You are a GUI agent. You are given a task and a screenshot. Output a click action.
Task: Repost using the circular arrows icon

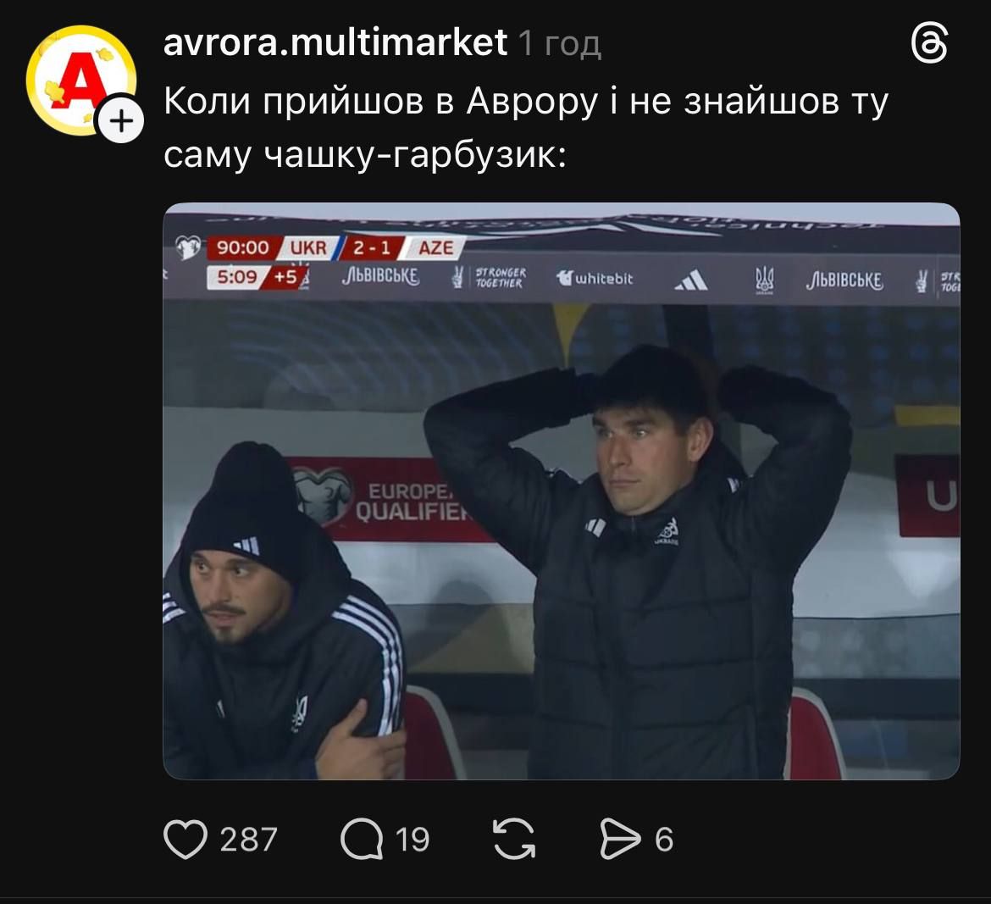click(514, 840)
